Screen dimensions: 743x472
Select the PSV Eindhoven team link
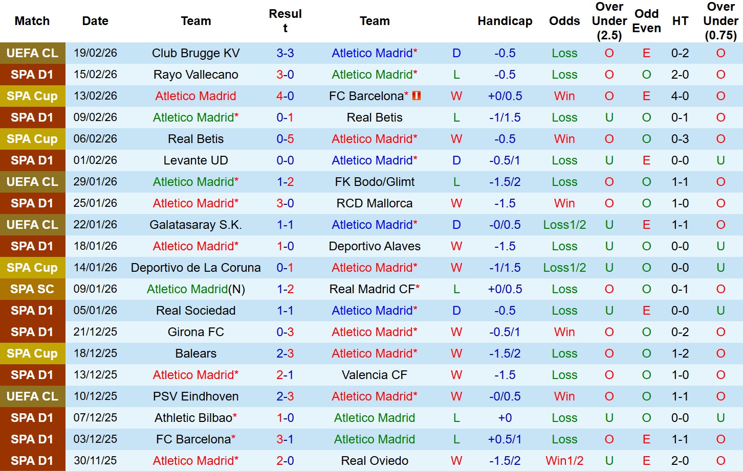pyautogui.click(x=195, y=396)
